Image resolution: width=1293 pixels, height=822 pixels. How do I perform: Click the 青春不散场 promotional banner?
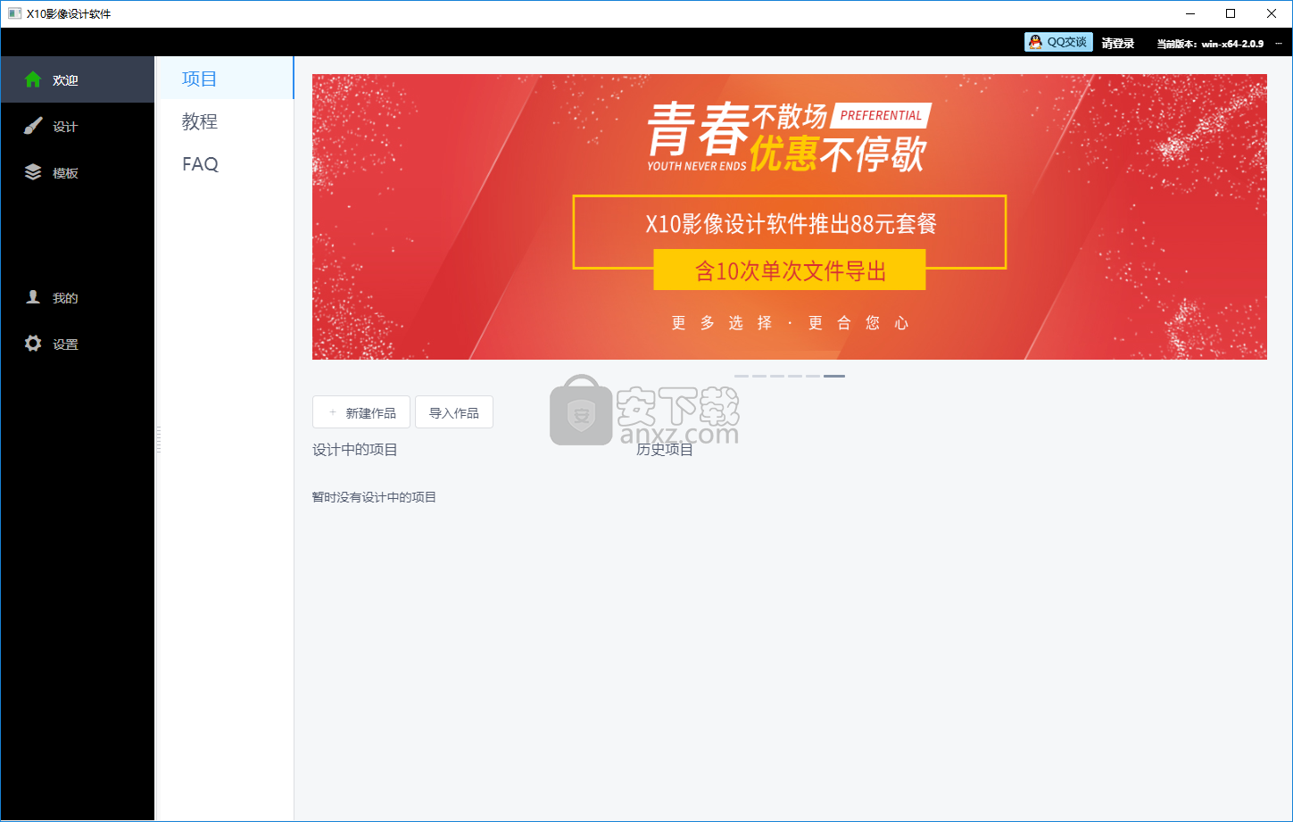tap(789, 217)
